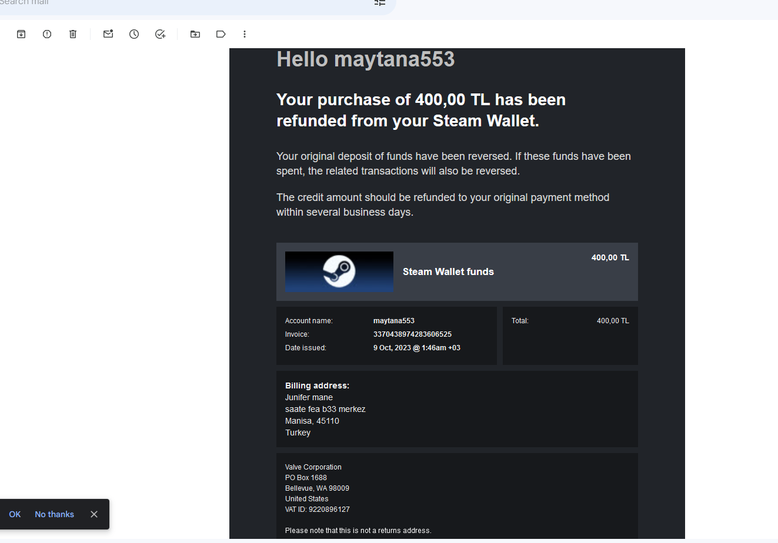
Task: Click the refund headline about 400,00 TL
Action: (421, 110)
